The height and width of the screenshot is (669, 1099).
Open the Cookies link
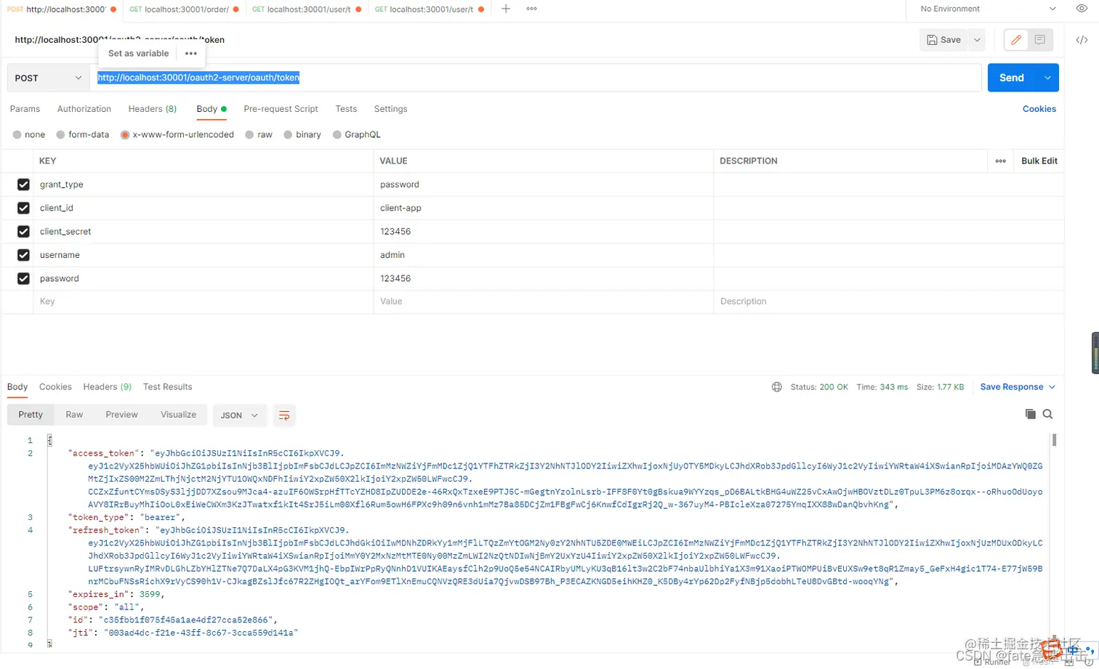point(1039,109)
